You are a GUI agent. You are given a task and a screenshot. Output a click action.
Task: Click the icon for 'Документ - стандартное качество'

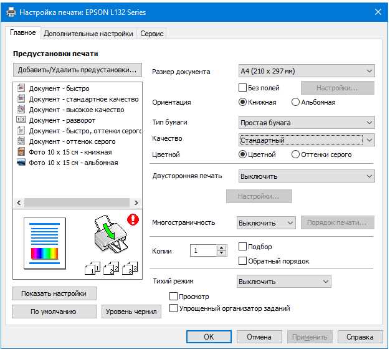21,99
